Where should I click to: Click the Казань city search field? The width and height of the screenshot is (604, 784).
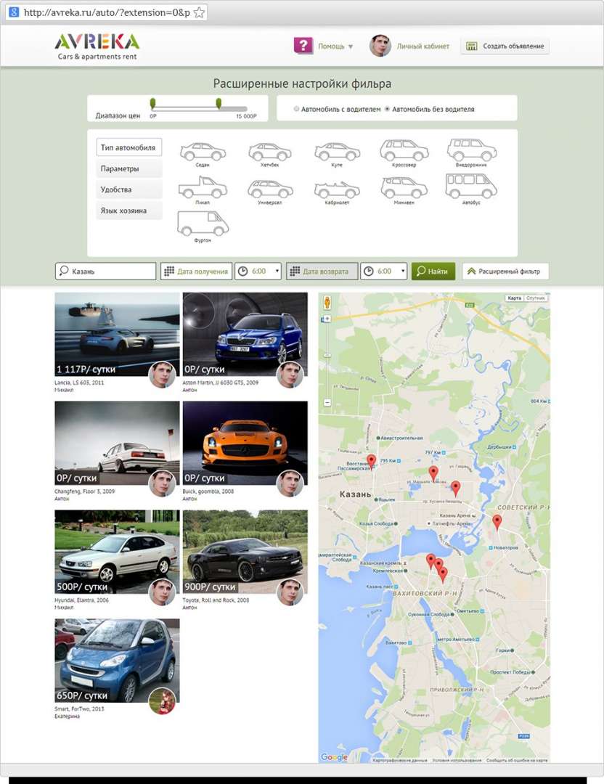tap(105, 271)
